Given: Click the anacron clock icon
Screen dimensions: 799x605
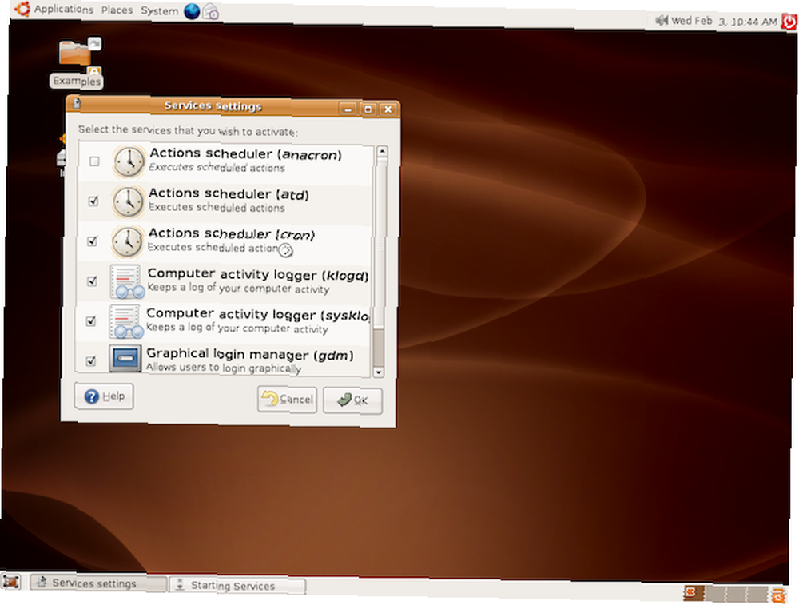Looking at the screenshot, I should (129, 161).
